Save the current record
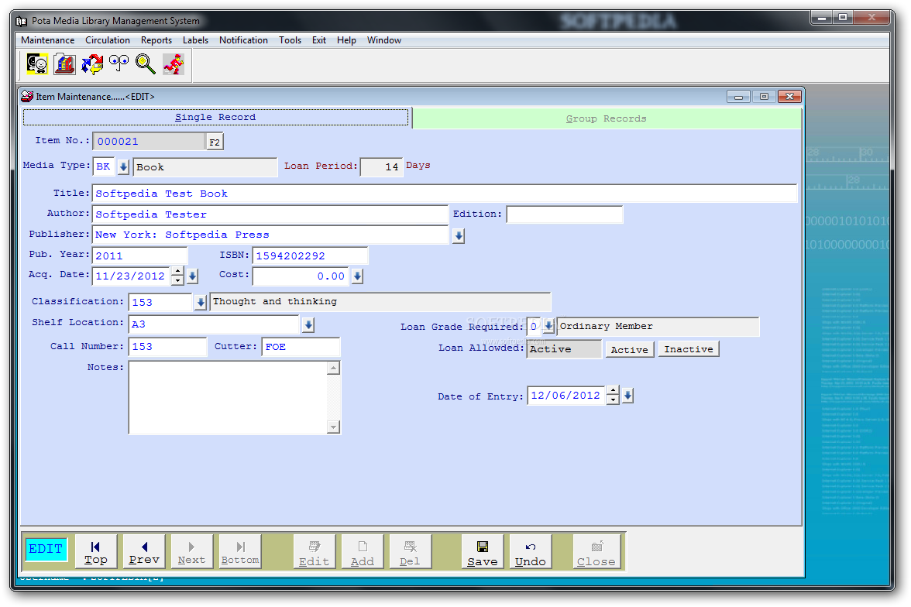The image size is (911, 607). [483, 552]
